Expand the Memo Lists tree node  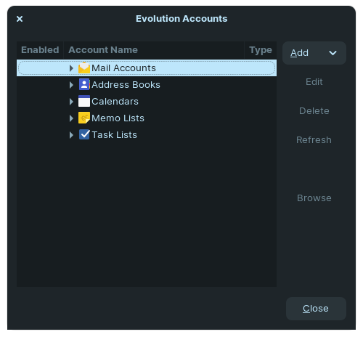tap(71, 118)
